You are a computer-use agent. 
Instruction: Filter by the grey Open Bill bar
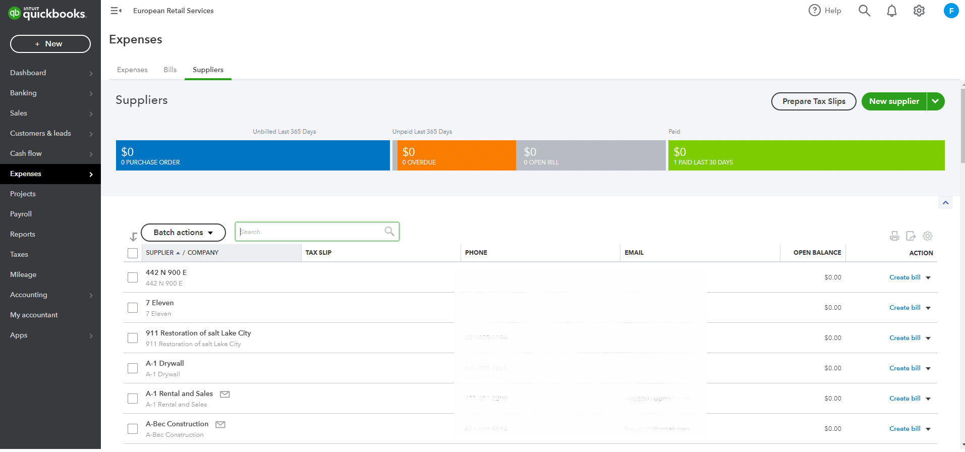591,155
